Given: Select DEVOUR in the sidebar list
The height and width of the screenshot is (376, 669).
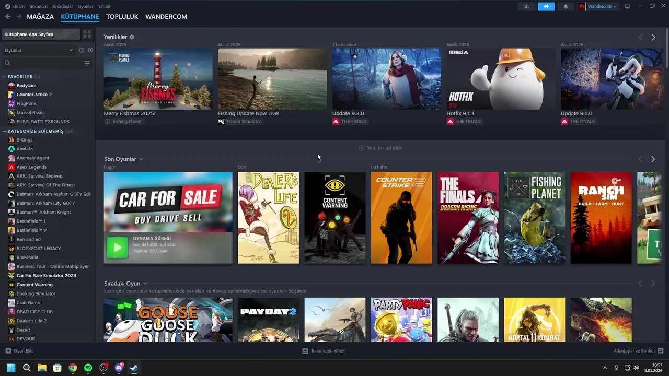Looking at the screenshot, I should [26, 339].
